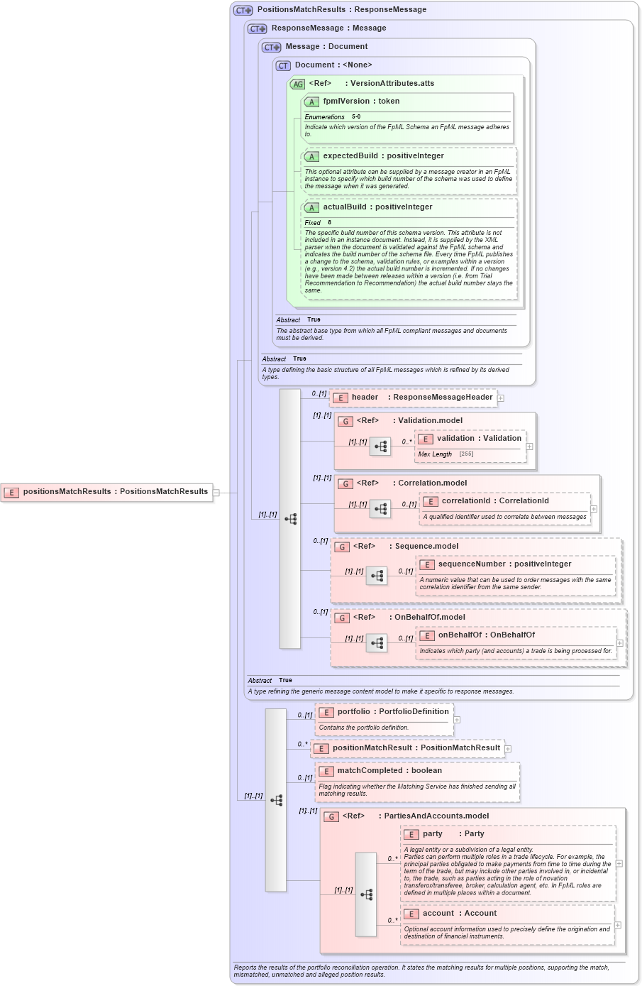
Task: Click the E icon of account element
Action: click(x=411, y=914)
